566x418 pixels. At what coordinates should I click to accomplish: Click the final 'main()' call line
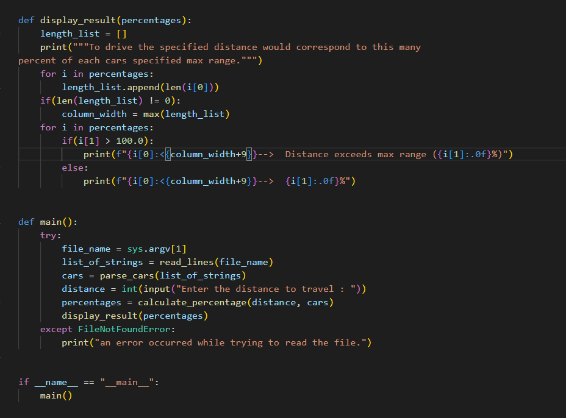click(x=56, y=396)
